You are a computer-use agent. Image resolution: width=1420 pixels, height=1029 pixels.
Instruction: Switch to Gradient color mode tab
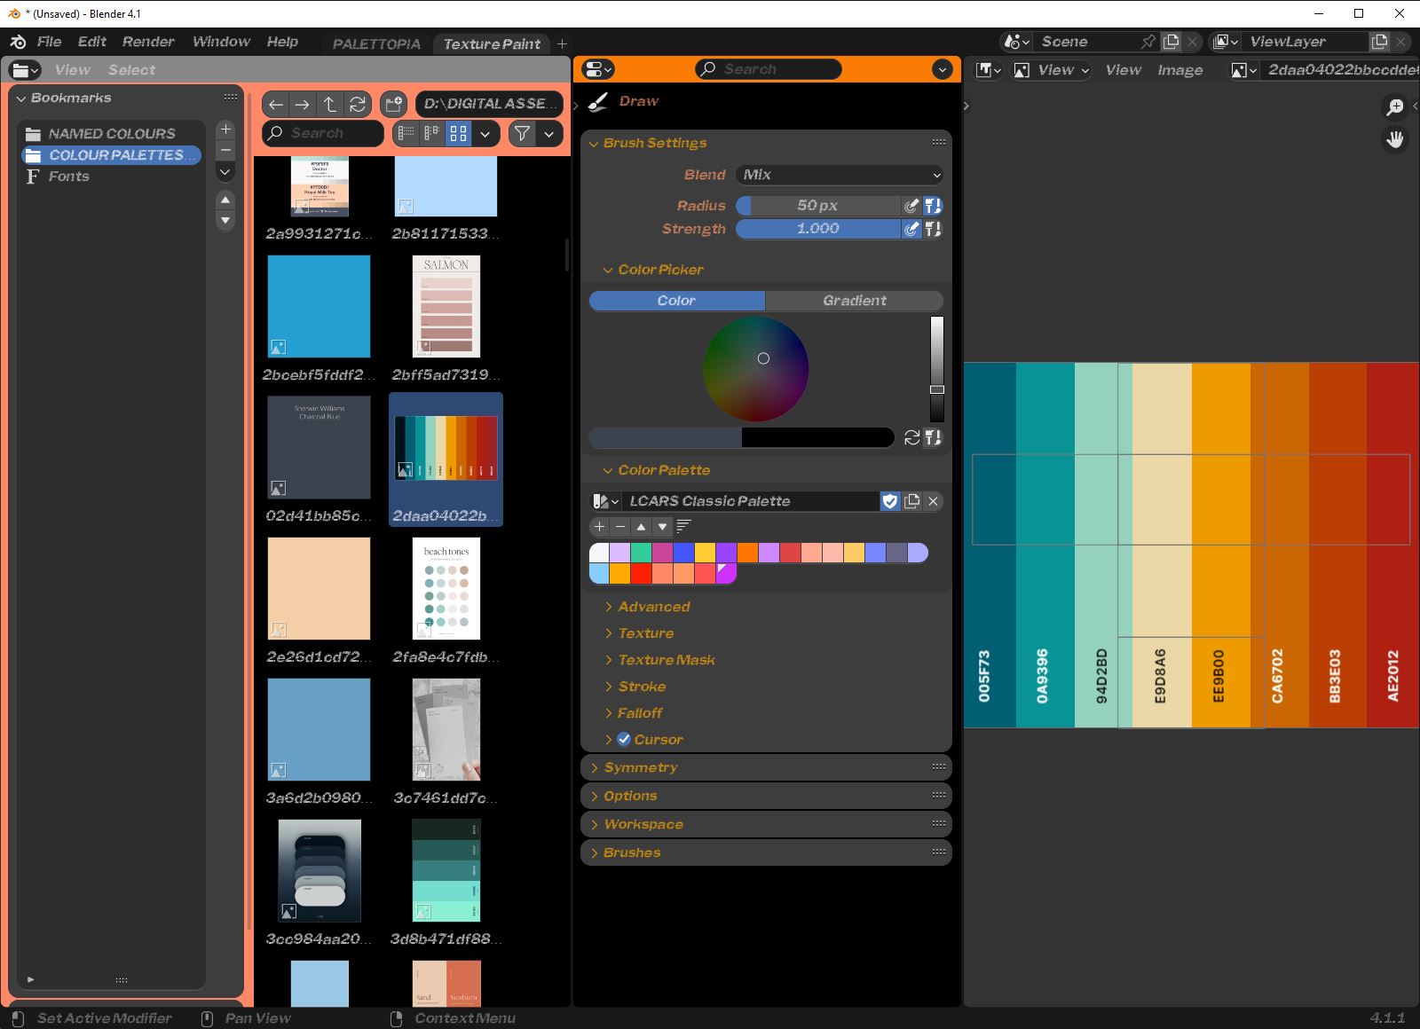point(854,301)
